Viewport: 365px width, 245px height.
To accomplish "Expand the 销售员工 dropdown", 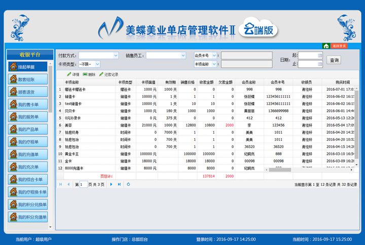I will coord(183,55).
